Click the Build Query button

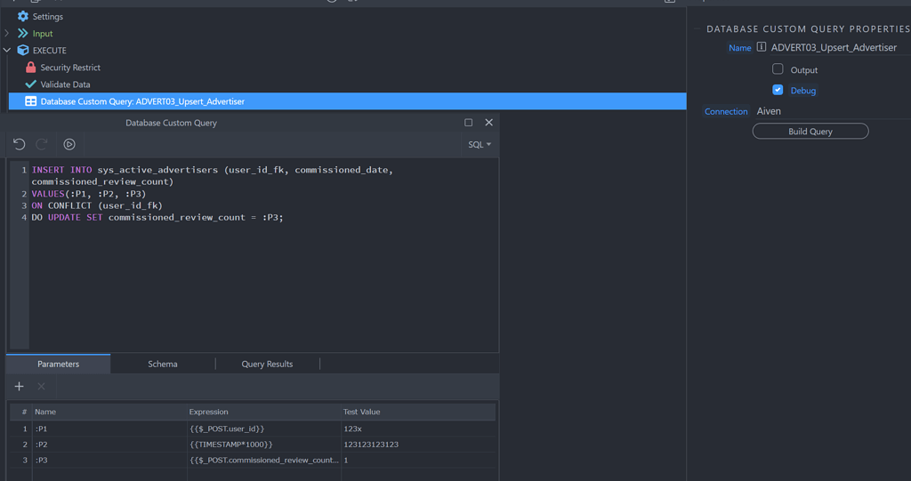810,132
